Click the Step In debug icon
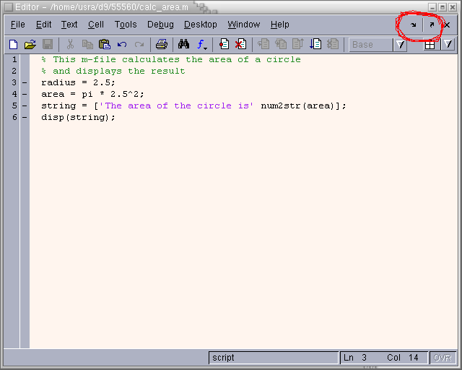Viewport: 462px width, 370px height. click(281, 45)
